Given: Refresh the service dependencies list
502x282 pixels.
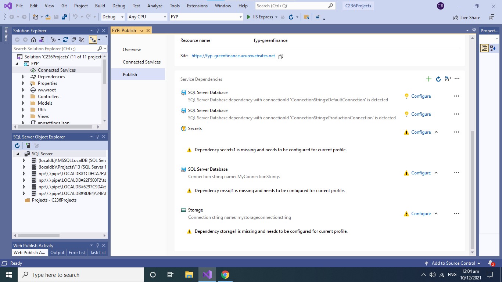Looking at the screenshot, I should click(x=438, y=79).
